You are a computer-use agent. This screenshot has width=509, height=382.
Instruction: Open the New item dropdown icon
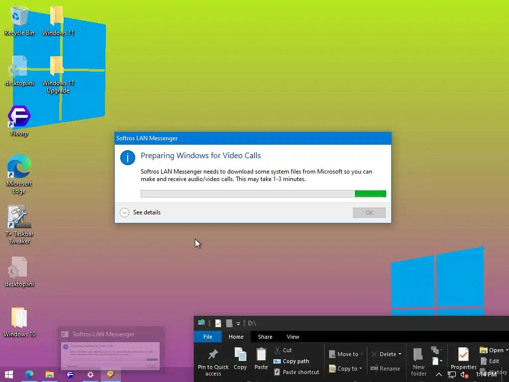(436, 350)
